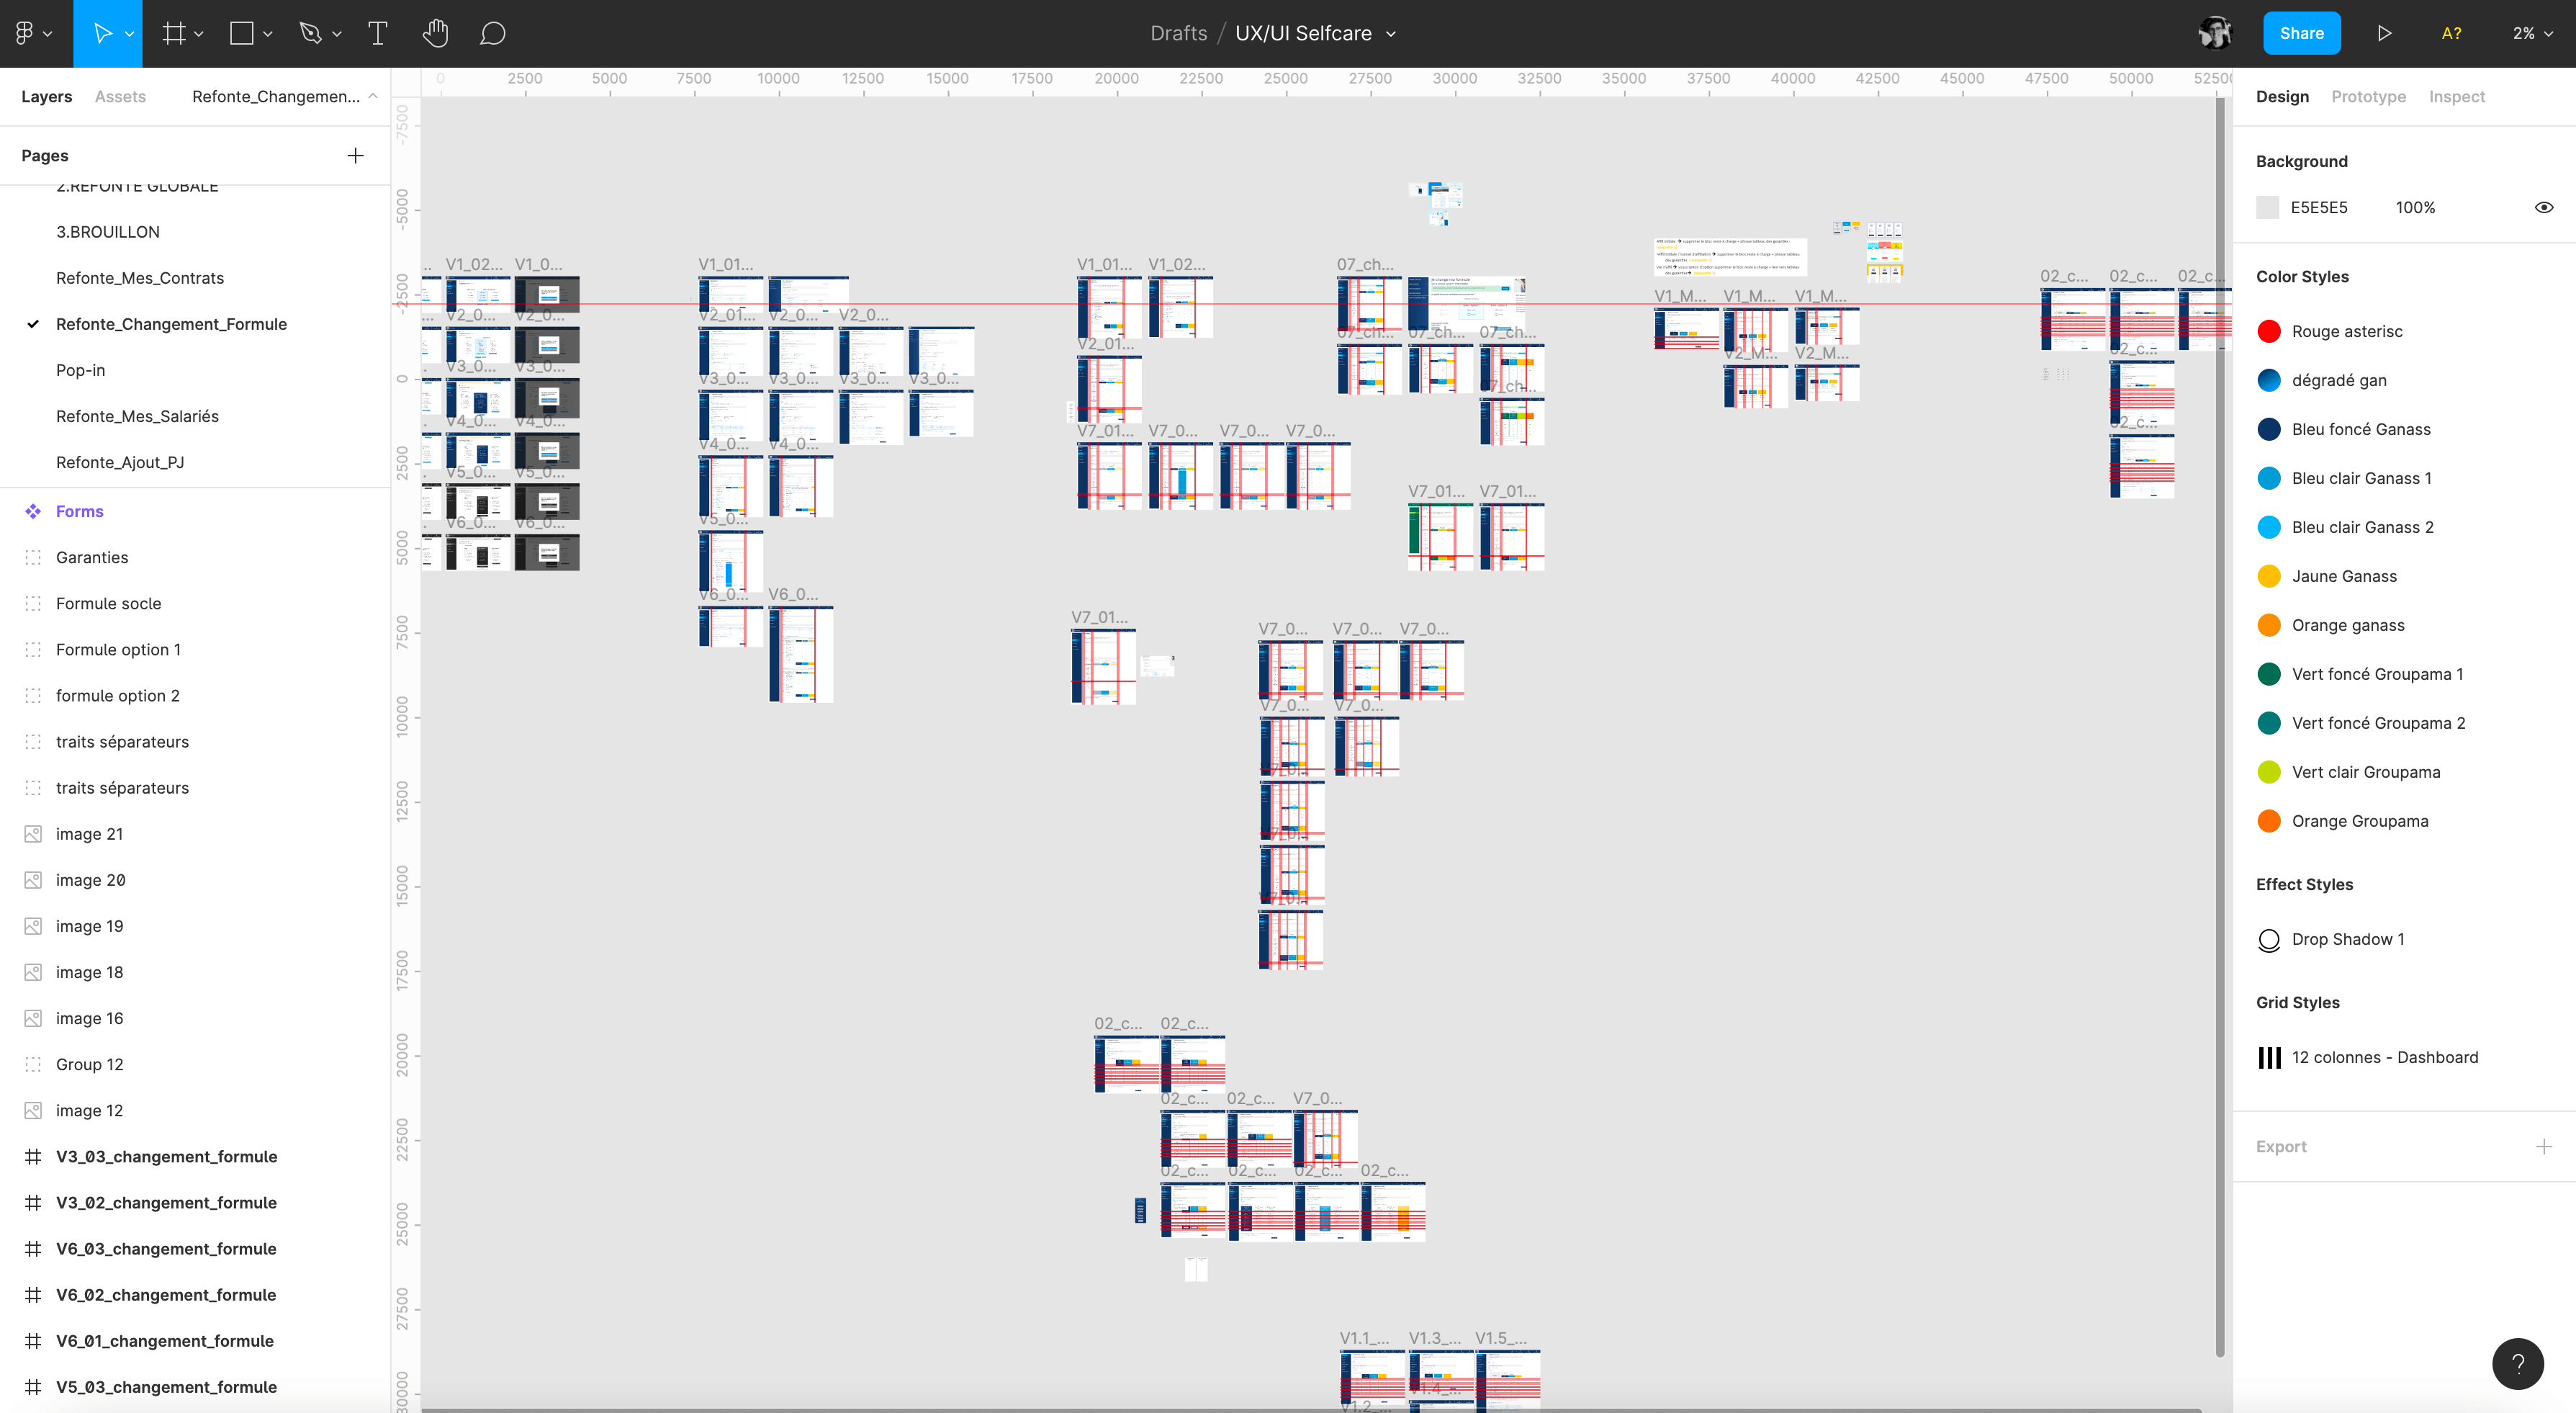Switch to the Design tab
Screen dimensions: 2576x1413
pyautogui.click(x=2282, y=96)
